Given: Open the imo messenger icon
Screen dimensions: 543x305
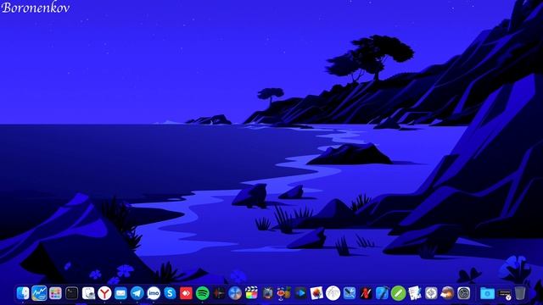Looking at the screenshot, I should pyautogui.click(x=154, y=293).
